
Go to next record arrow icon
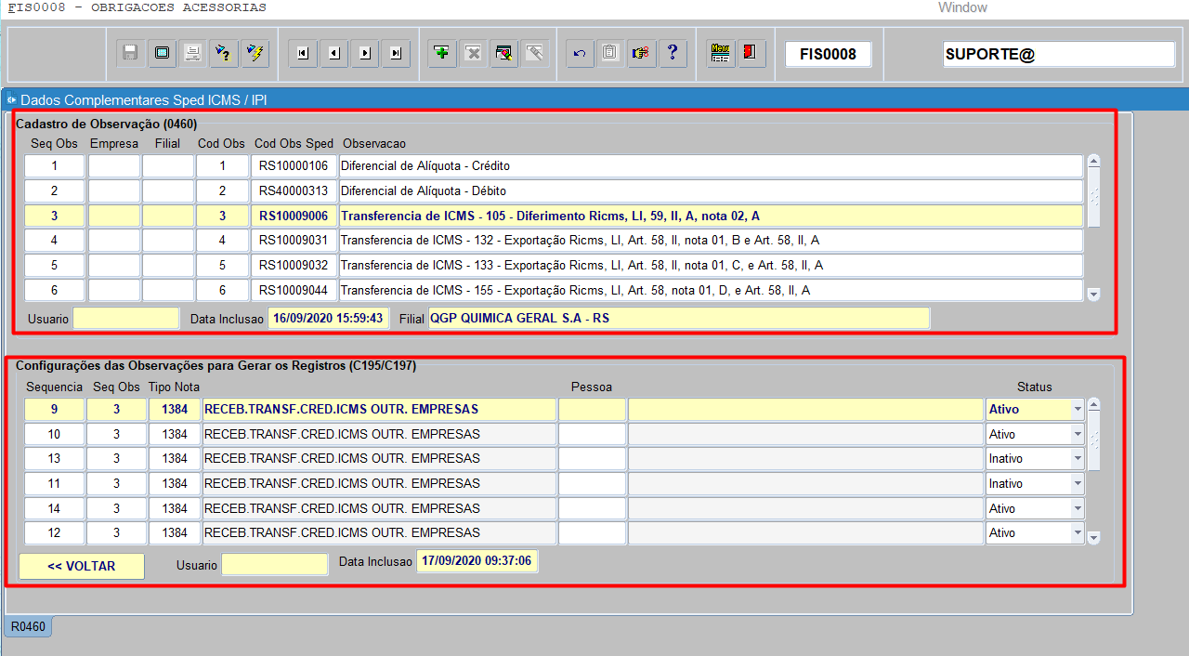click(365, 53)
